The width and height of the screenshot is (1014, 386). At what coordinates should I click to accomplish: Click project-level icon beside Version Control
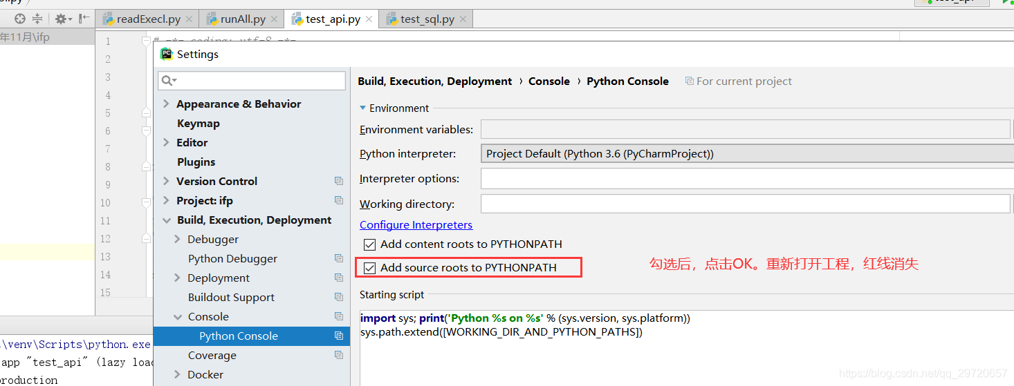[x=339, y=181]
